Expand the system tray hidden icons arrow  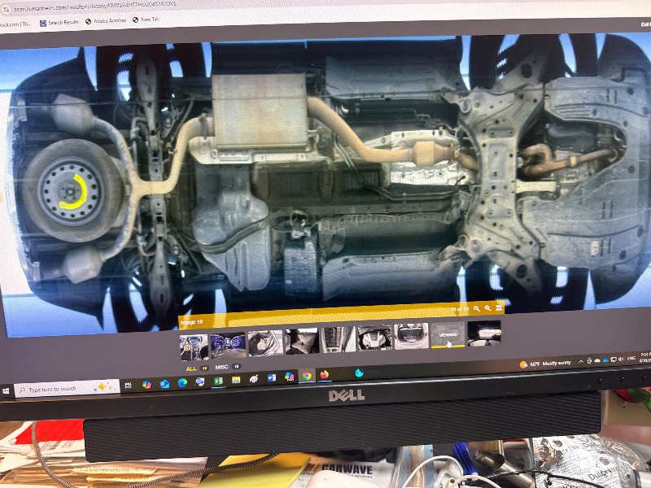(x=581, y=362)
